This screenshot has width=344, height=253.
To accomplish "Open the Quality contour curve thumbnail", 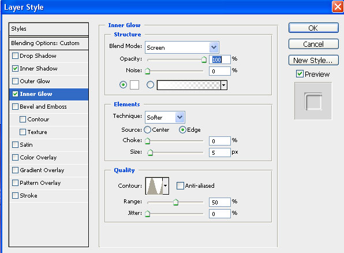I will (x=154, y=186).
